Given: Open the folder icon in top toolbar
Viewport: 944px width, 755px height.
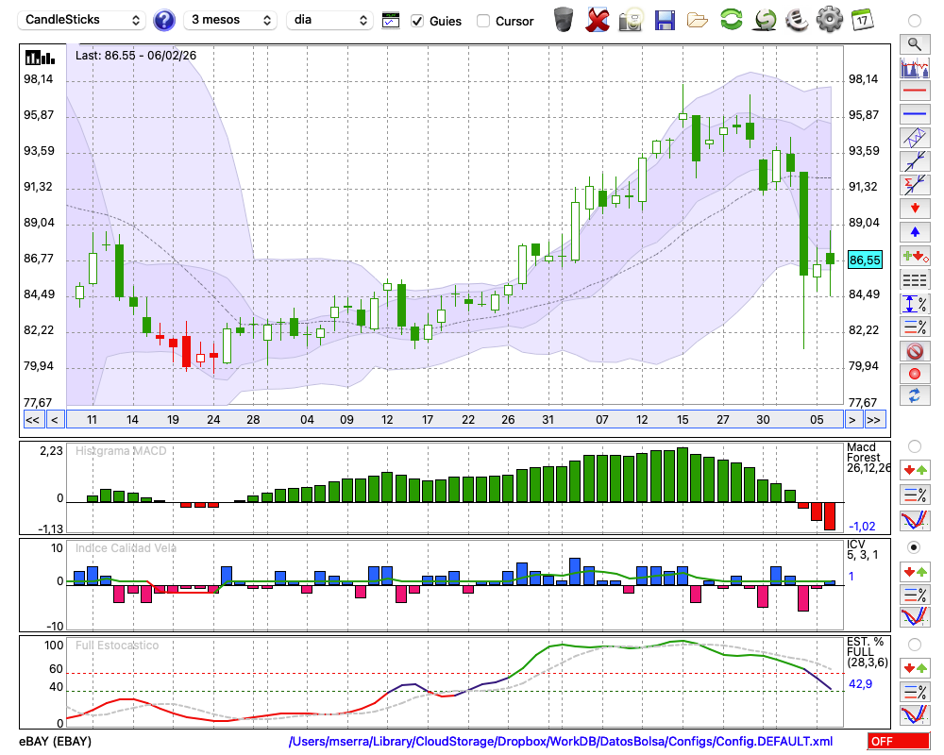Looking at the screenshot, I should pyautogui.click(x=698, y=19).
